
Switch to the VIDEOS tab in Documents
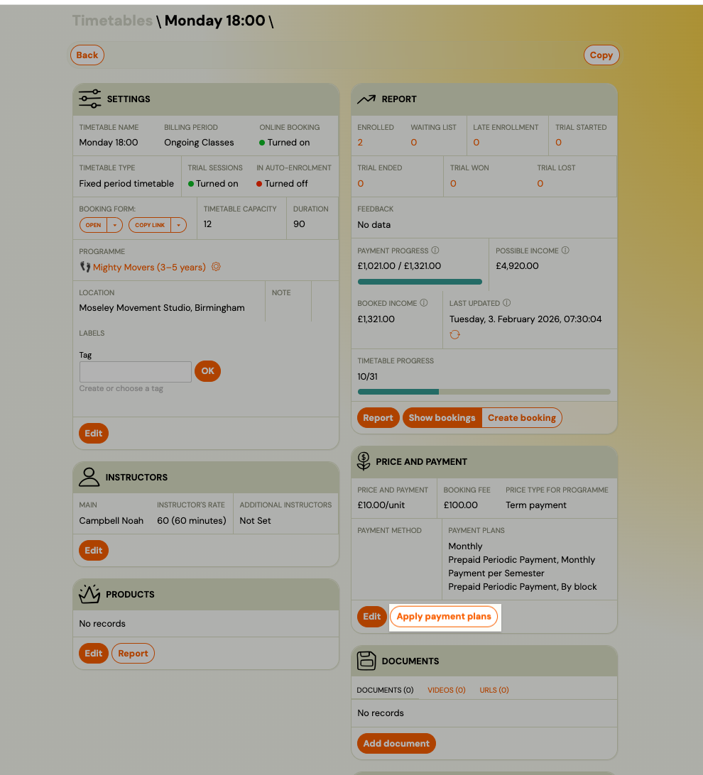coord(446,689)
